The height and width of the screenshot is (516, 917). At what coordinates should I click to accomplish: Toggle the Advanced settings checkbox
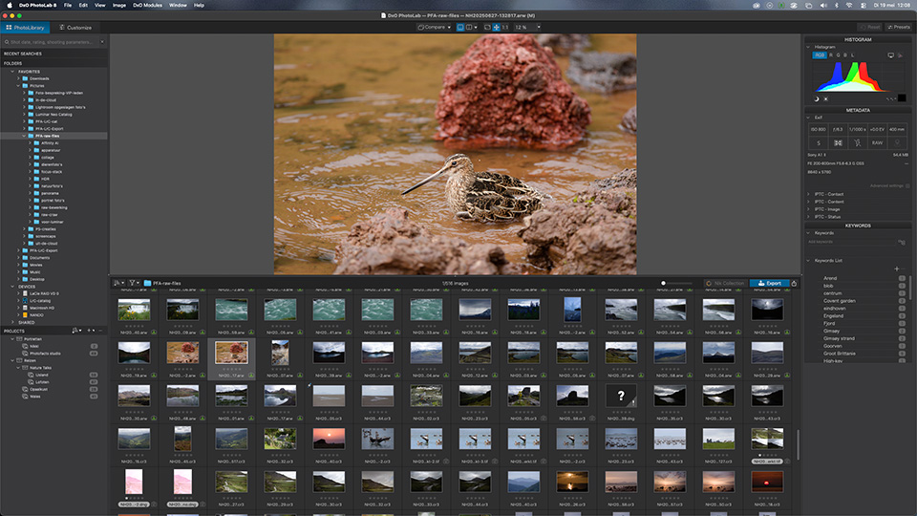[x=907, y=186]
